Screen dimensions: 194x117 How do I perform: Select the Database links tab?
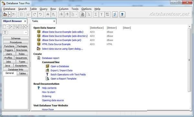pos(16,70)
